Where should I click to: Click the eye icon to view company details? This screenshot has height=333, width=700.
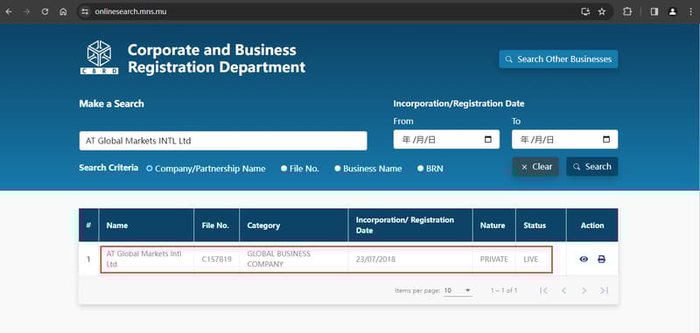[584, 259]
